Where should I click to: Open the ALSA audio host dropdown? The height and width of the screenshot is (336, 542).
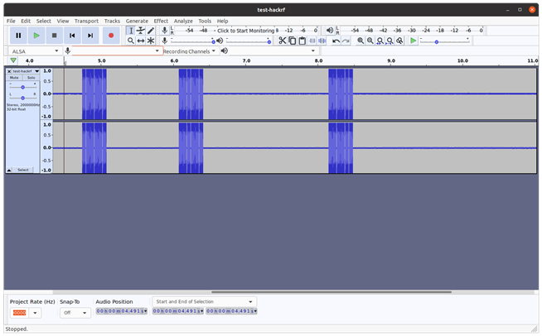coord(35,51)
